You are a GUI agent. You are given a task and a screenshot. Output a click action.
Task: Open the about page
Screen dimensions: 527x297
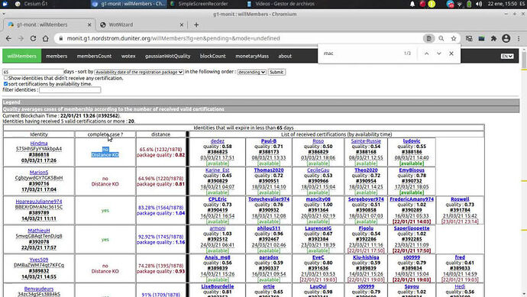[285, 56]
